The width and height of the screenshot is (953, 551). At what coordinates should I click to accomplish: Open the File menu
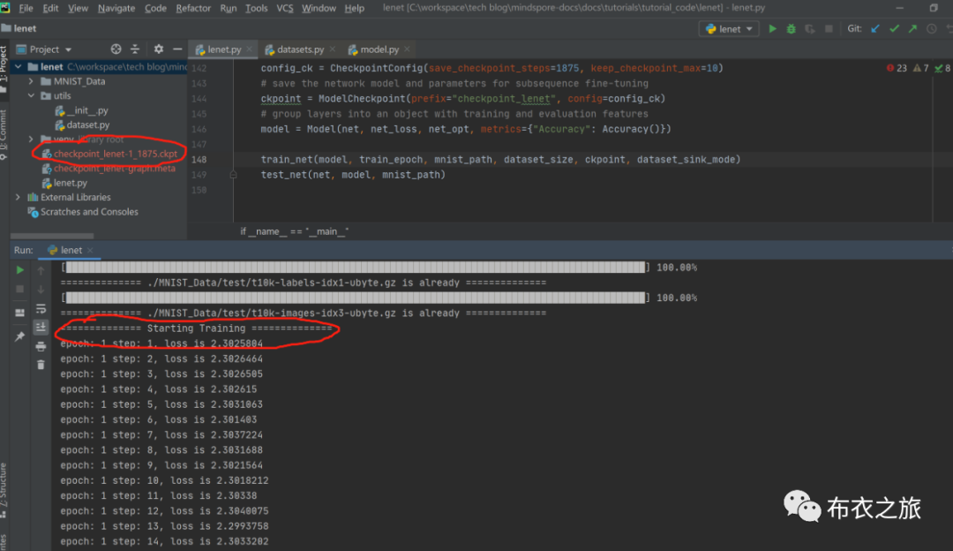click(x=26, y=9)
